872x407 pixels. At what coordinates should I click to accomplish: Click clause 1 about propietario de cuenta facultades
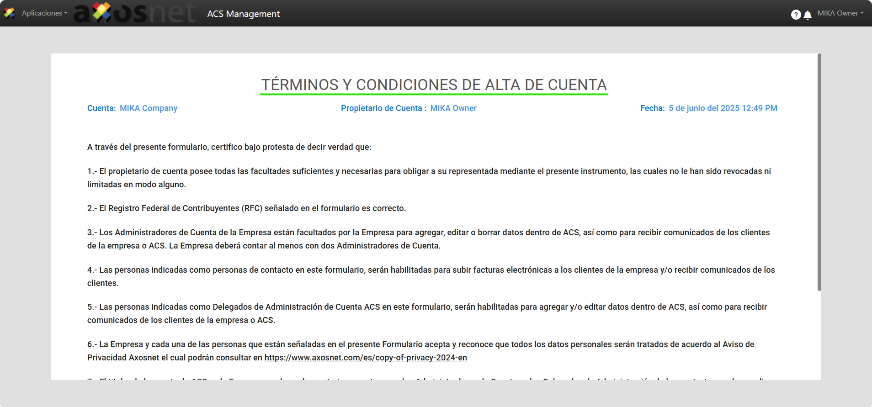coord(429,178)
